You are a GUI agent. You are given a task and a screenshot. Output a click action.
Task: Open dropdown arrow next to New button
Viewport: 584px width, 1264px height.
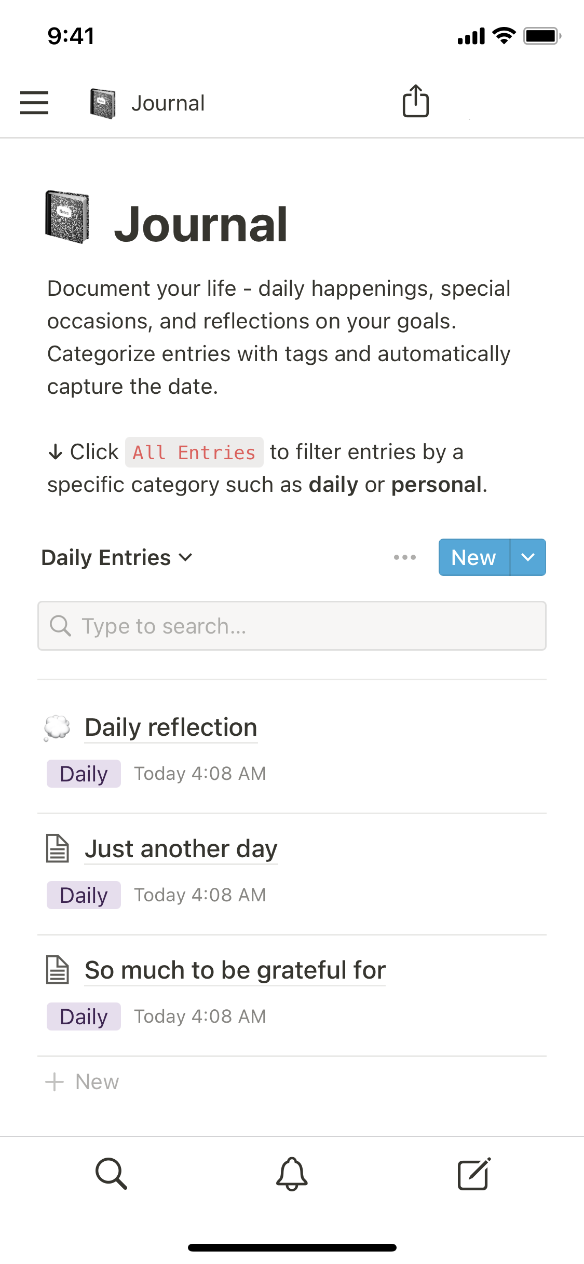tap(528, 557)
